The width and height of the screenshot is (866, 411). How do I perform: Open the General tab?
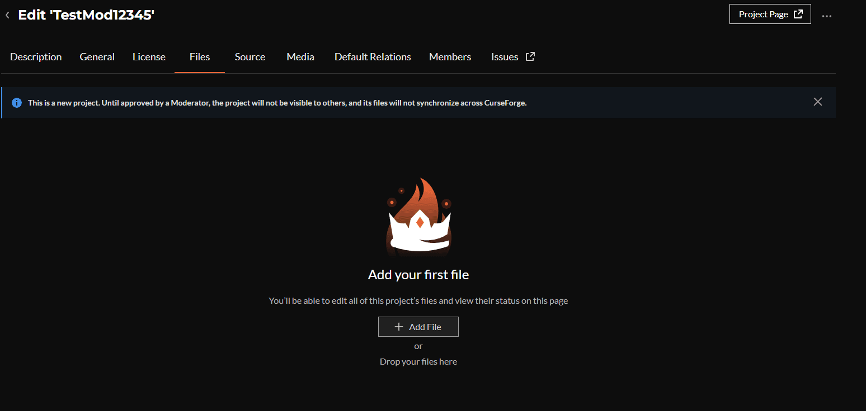click(97, 56)
